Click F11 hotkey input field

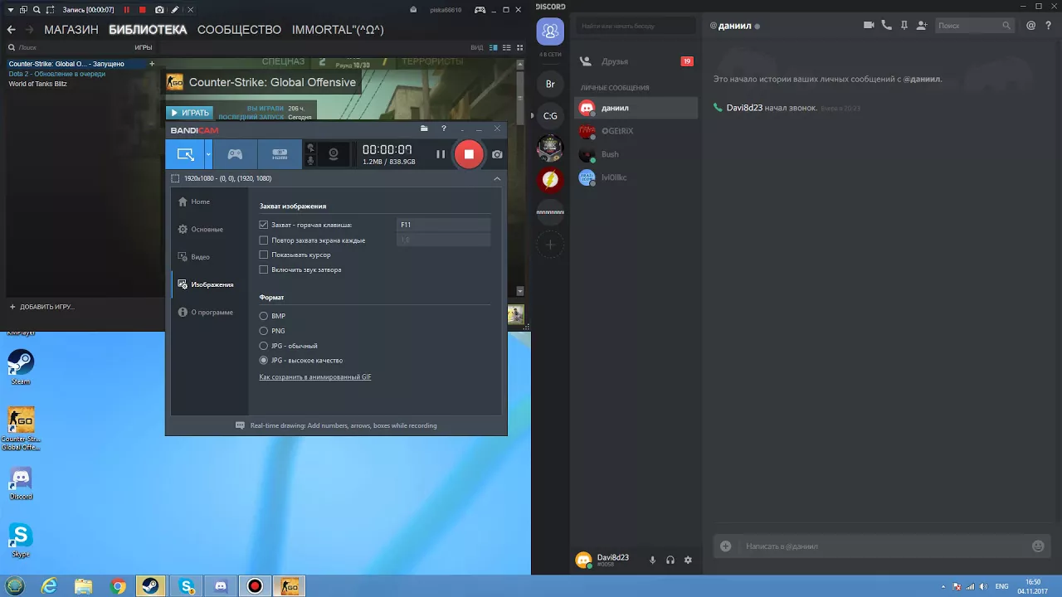pyautogui.click(x=443, y=225)
